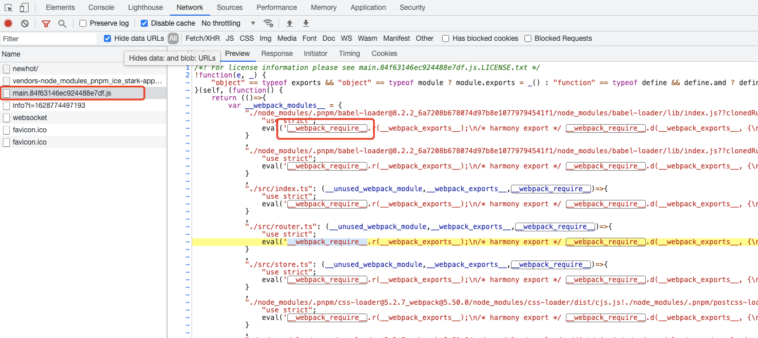
Task: Open the Response tab
Action: click(277, 53)
